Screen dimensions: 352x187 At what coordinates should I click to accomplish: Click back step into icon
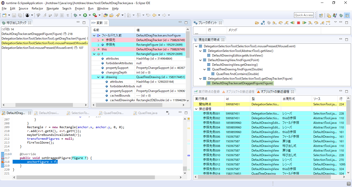(x=286, y=23)
